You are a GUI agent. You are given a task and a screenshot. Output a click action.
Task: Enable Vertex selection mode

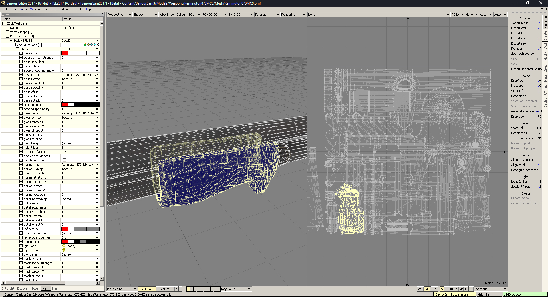click(165, 289)
